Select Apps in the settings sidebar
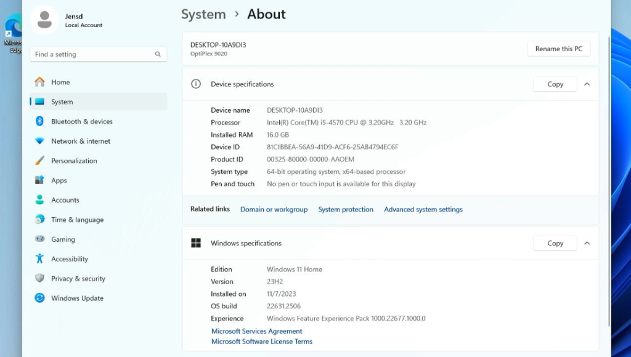 [x=99, y=180]
